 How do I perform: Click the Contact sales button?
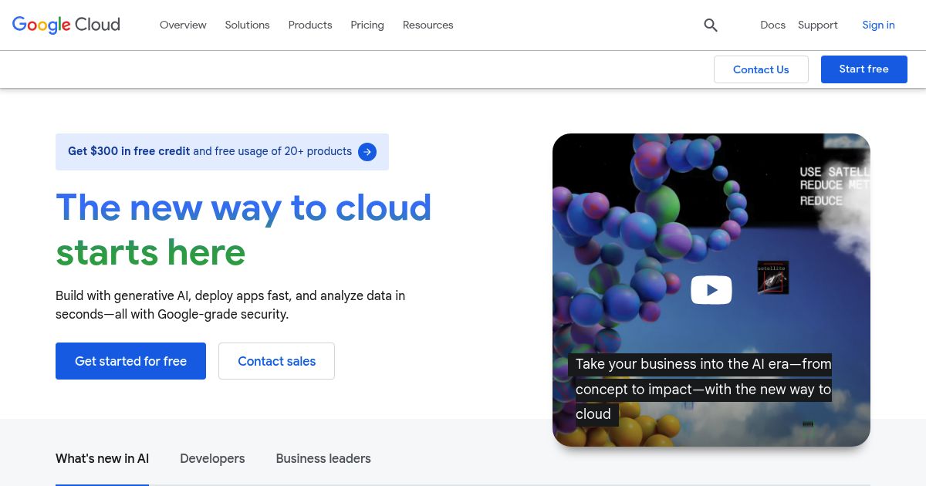tap(276, 361)
